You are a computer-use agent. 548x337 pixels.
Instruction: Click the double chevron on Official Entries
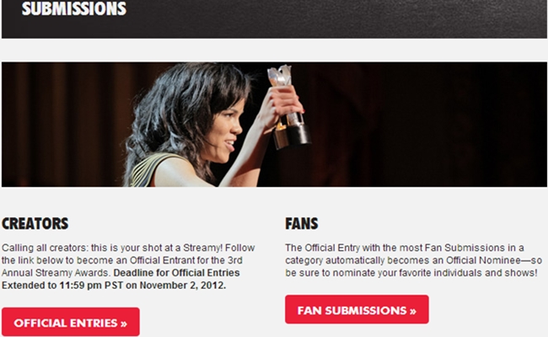(x=124, y=324)
